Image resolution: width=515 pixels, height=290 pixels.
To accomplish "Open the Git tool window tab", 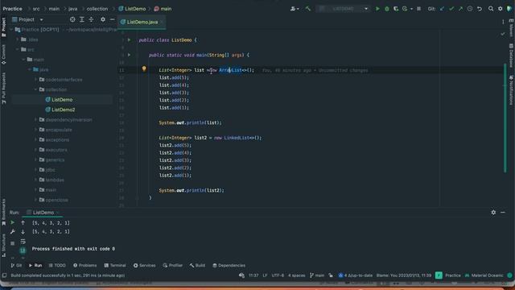I will coord(16,265).
